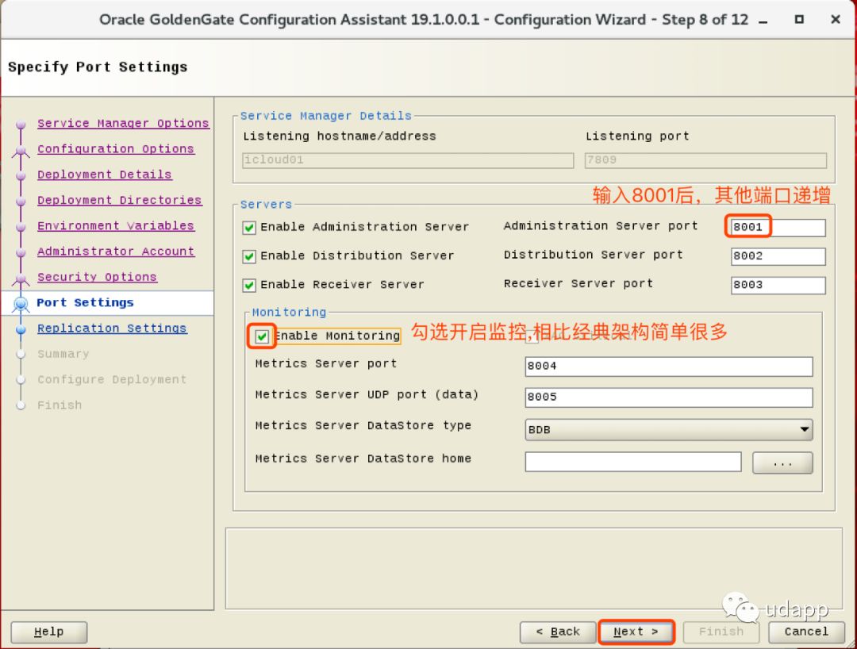
Task: Jump to Service Manager Options step
Action: click(x=123, y=124)
